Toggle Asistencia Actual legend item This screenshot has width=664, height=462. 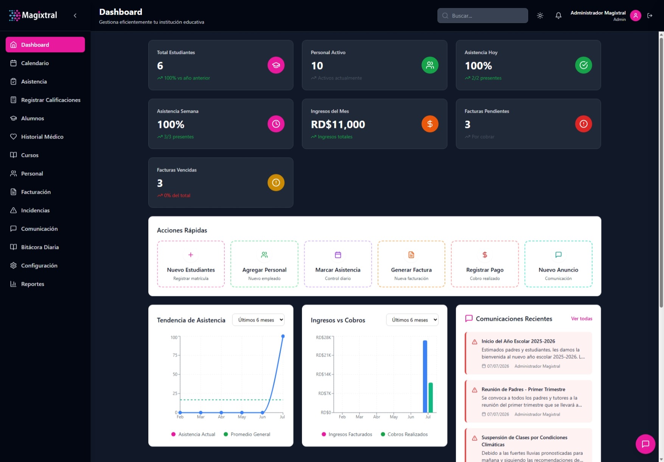pyautogui.click(x=193, y=434)
